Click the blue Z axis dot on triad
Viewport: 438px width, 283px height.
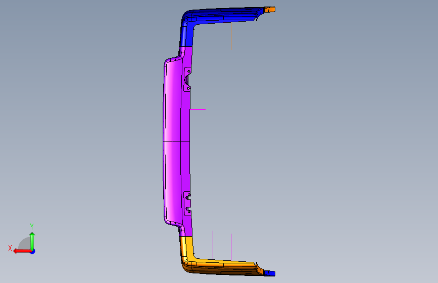[33, 251]
